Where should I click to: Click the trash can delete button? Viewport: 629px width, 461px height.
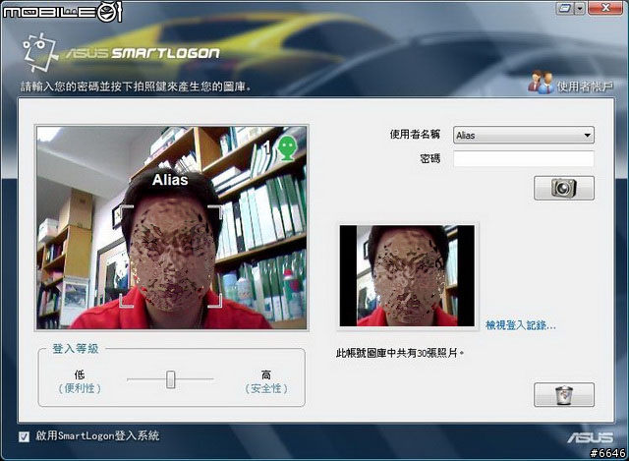point(563,395)
